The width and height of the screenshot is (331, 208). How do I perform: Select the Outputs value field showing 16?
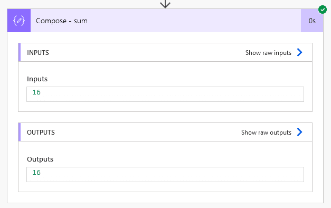pos(165,174)
